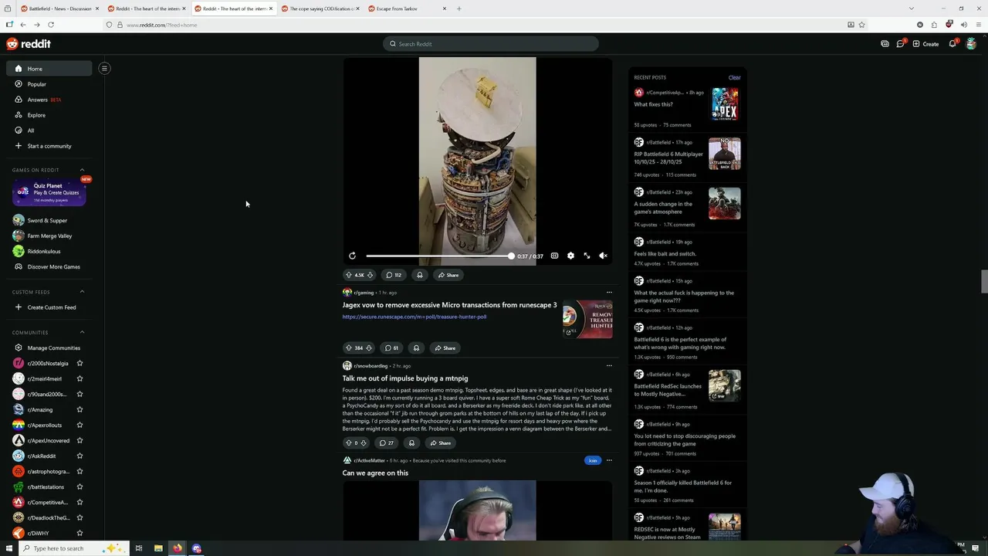Unmute the video player
The height and width of the screenshot is (556, 988).
603,256
